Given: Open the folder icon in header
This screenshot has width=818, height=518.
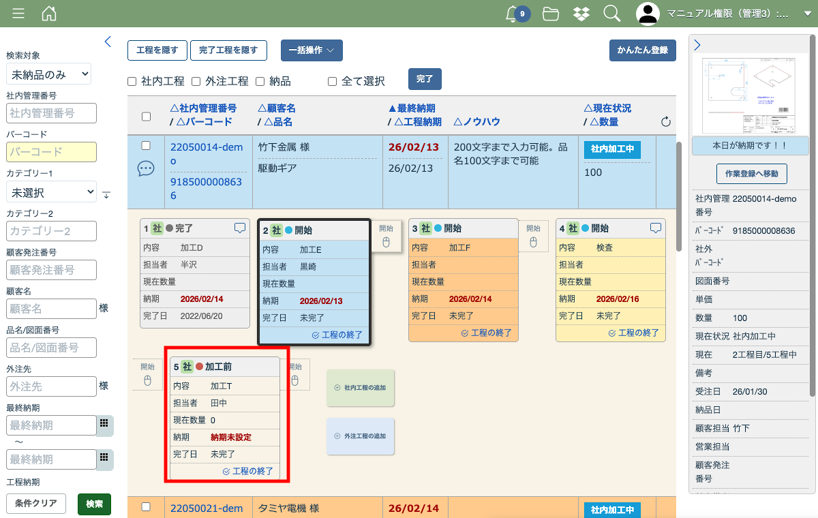Looking at the screenshot, I should click(x=551, y=13).
